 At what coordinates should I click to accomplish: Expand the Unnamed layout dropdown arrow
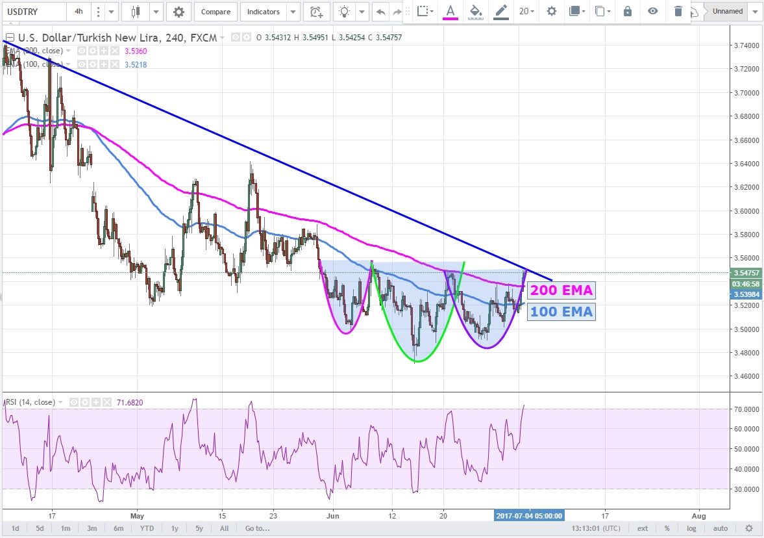(754, 12)
